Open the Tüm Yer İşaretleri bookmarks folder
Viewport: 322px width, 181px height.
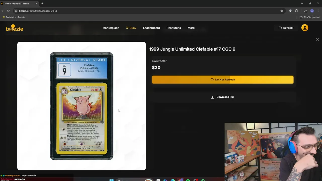click(309, 17)
